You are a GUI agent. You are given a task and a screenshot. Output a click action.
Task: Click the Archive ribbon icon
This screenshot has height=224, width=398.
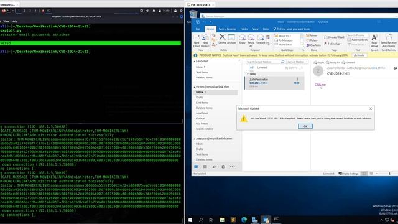231,37
